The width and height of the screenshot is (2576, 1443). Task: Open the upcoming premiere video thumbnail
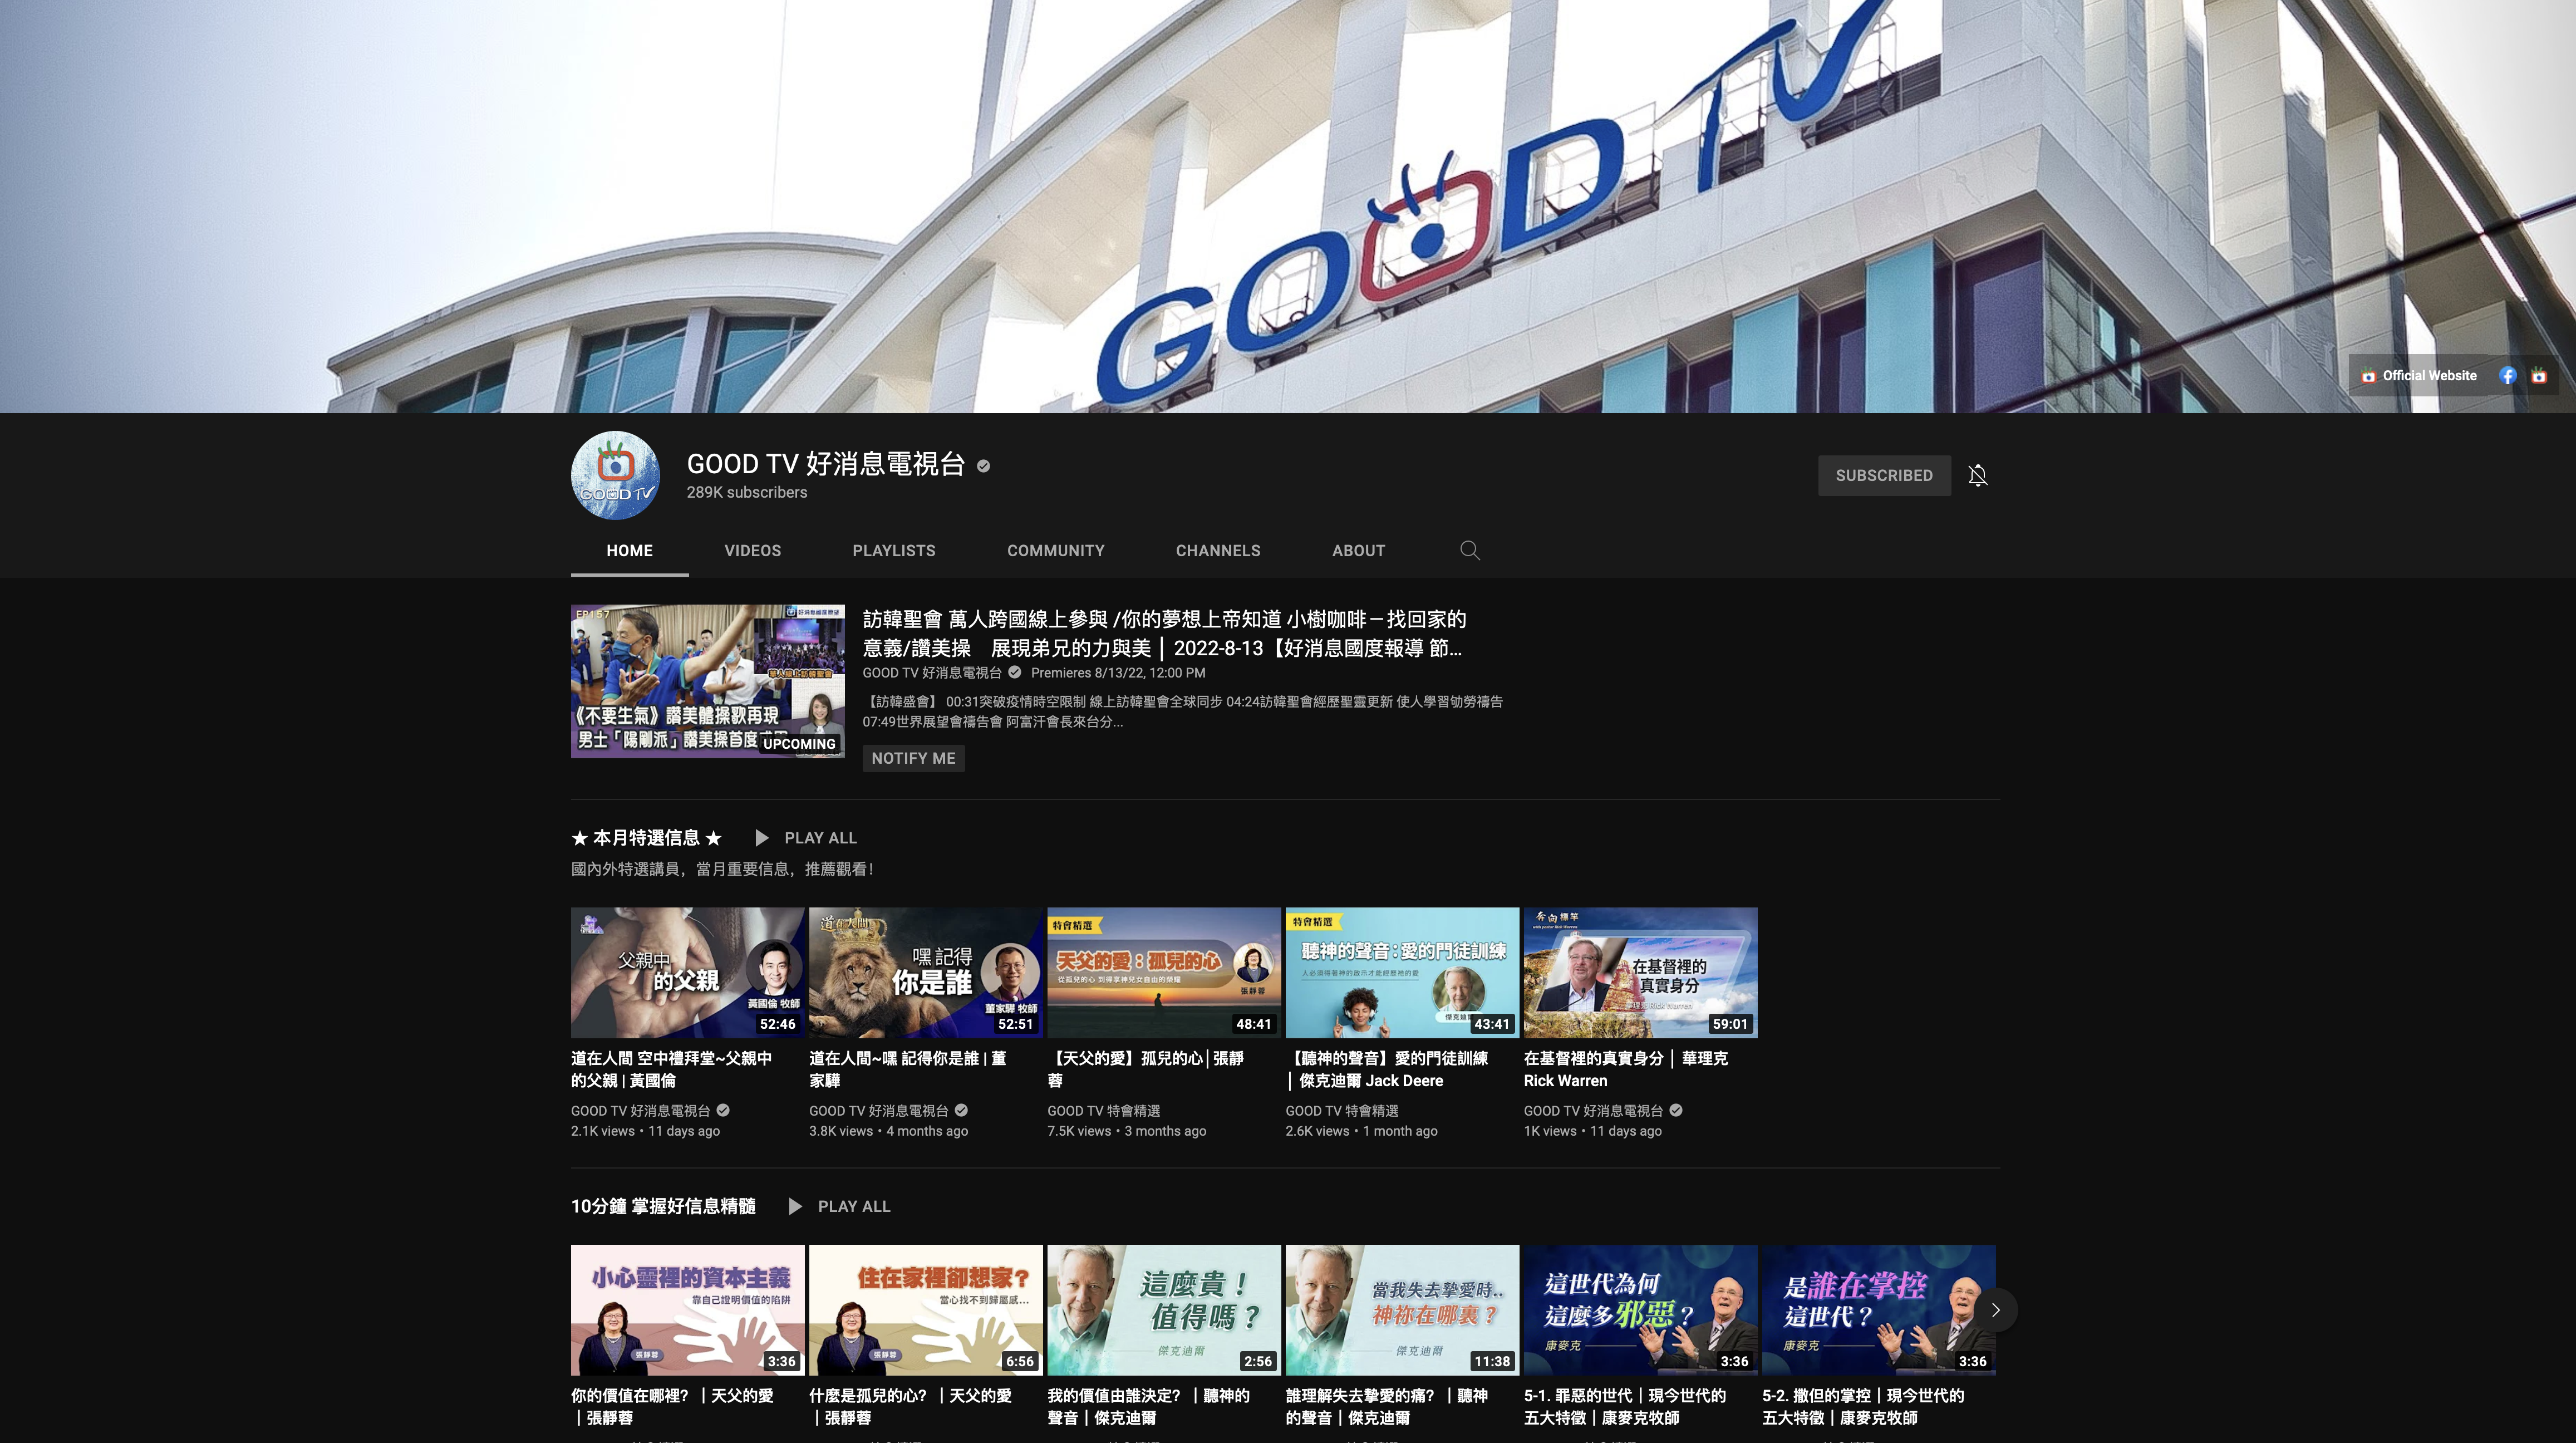pyautogui.click(x=707, y=681)
